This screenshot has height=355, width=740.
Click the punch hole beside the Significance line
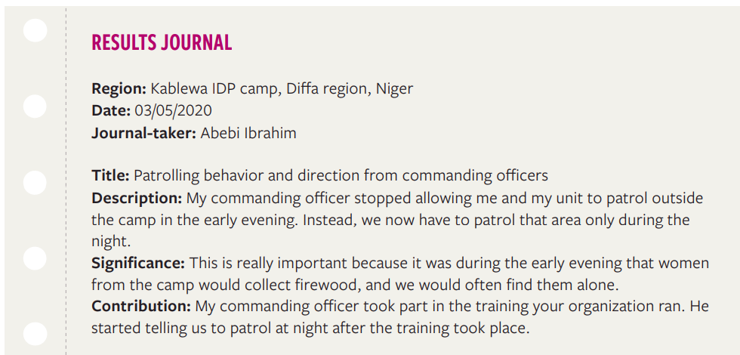(35, 258)
